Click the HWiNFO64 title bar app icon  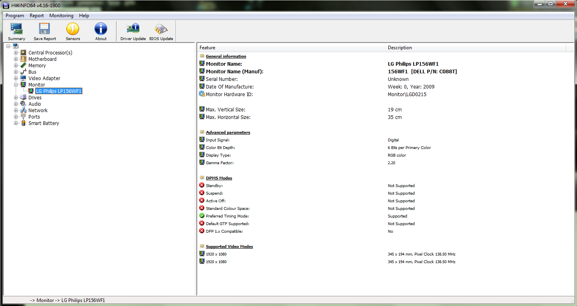pos(6,5)
